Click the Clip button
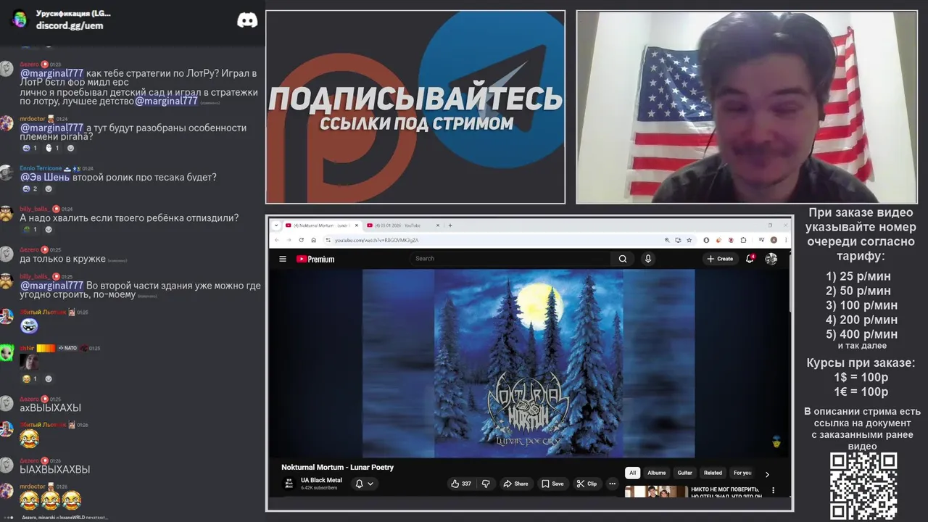This screenshot has height=522, width=928. click(x=587, y=484)
